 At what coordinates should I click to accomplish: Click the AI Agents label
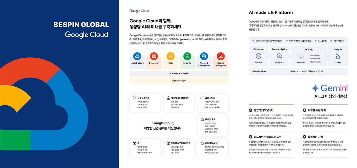(322, 41)
